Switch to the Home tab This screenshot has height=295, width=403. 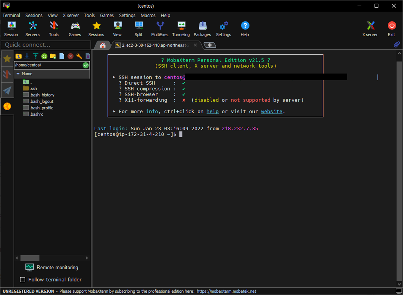[103, 45]
